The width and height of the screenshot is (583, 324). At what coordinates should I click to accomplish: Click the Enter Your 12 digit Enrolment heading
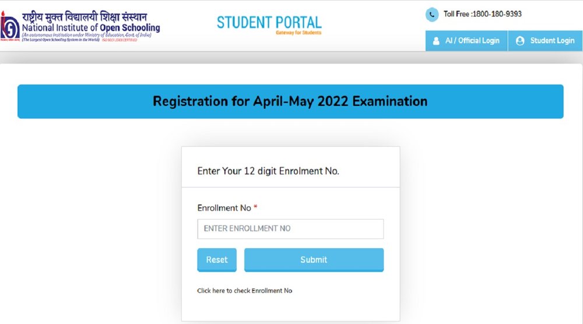coord(268,171)
